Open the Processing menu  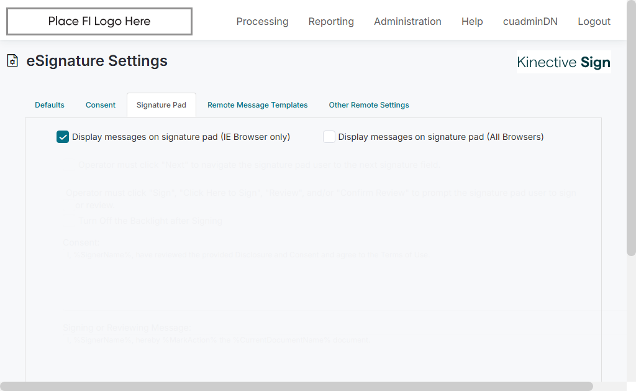point(262,22)
